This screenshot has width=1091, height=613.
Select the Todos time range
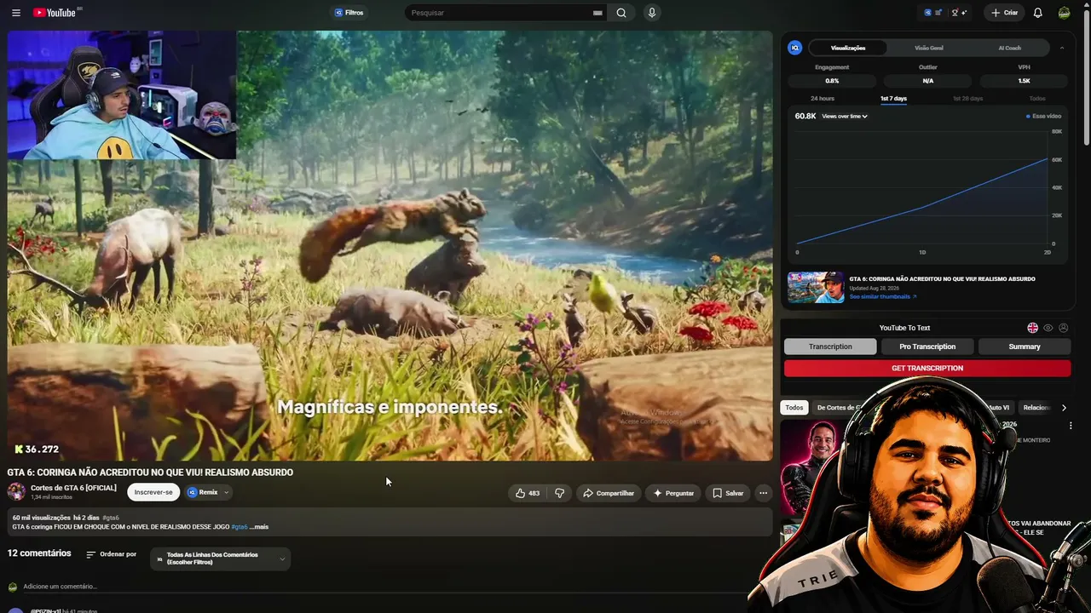click(x=1037, y=99)
